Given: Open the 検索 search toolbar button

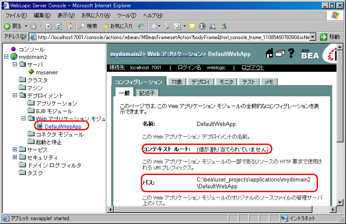Looking at the screenshot, I should tap(87, 26).
